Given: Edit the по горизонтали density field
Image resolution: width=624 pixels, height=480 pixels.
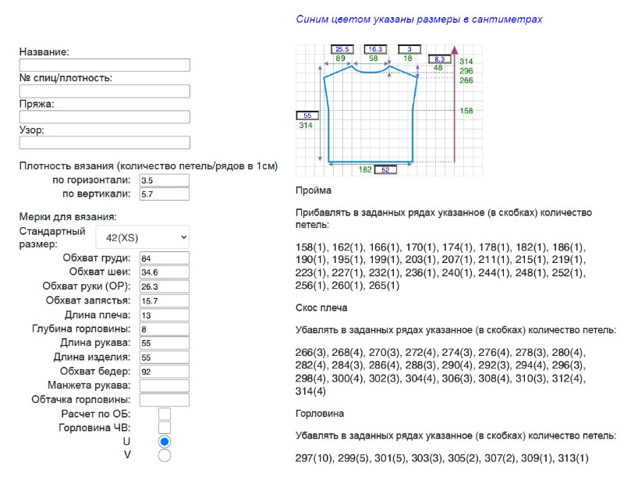Looking at the screenshot, I should pos(164,180).
